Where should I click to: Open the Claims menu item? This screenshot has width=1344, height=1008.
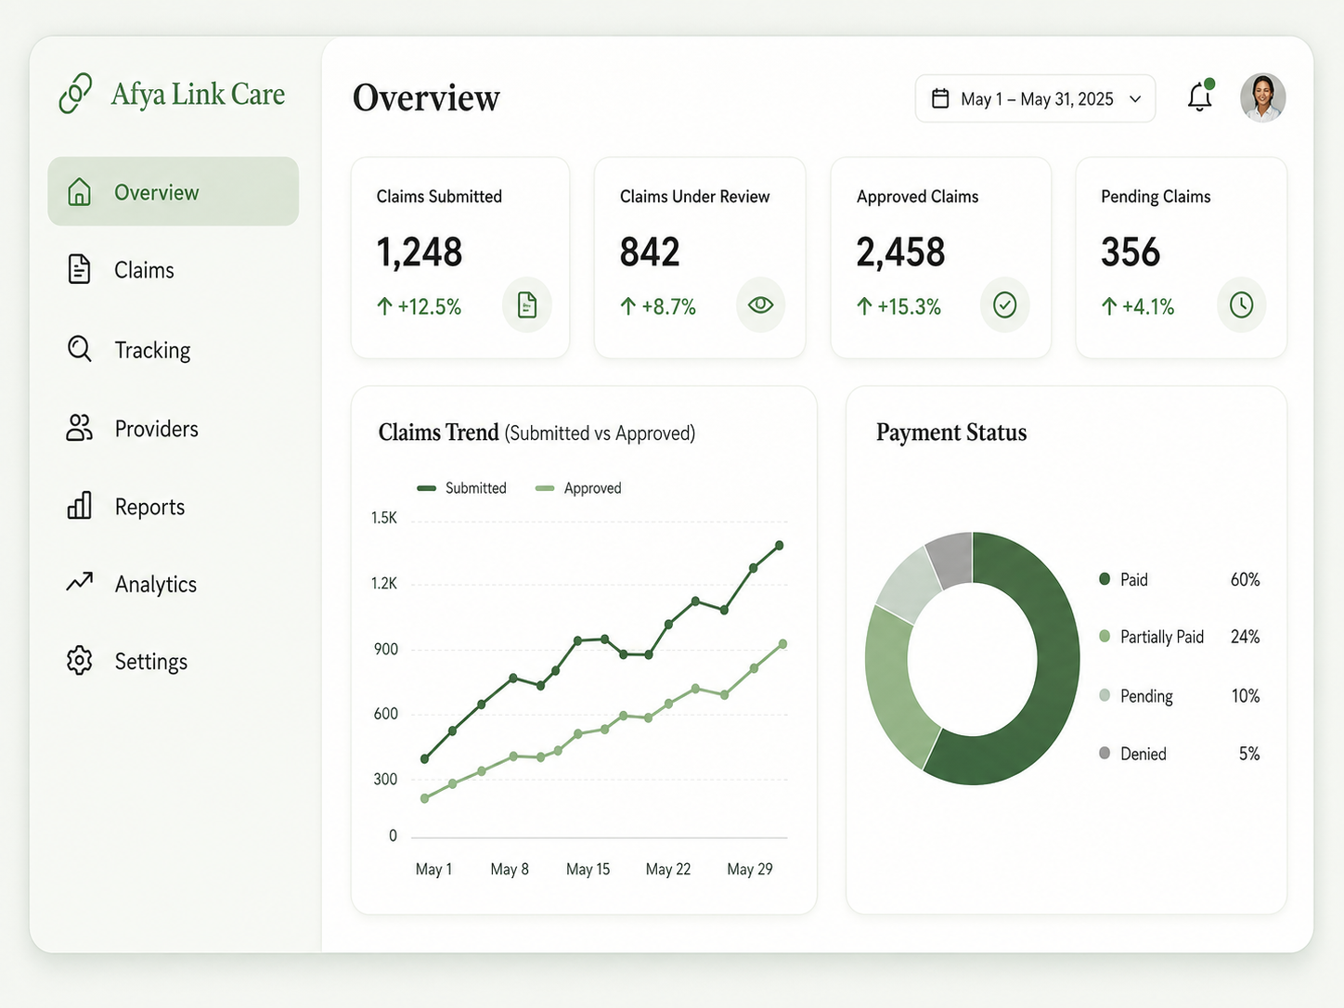coord(174,269)
